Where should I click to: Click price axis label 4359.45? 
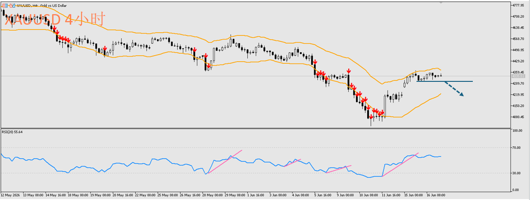pos(518,72)
